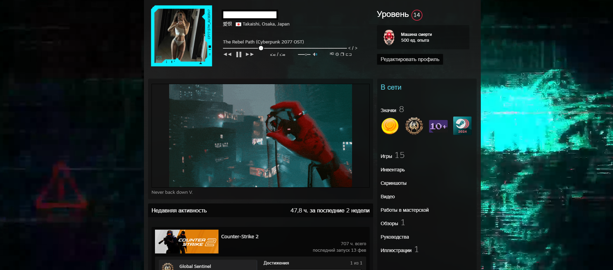The height and width of the screenshot is (270, 613).
Task: Seek the track progress slider knob
Action: click(261, 48)
